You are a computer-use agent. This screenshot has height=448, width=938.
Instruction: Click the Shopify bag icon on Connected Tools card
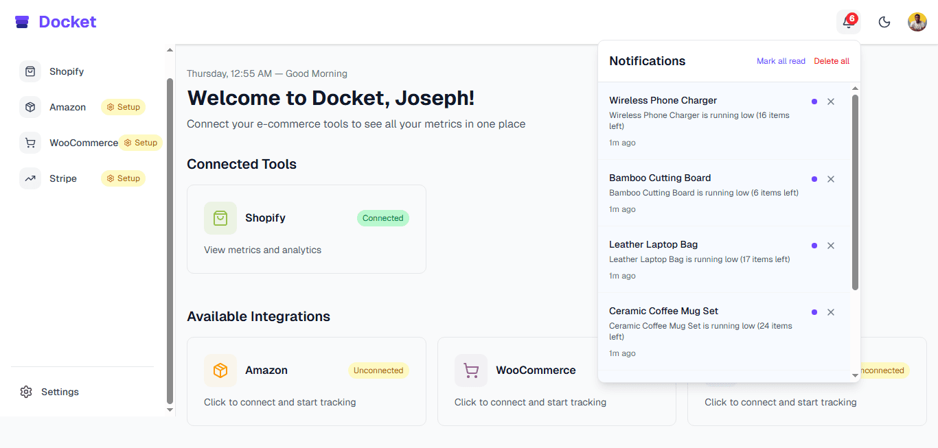pos(220,217)
